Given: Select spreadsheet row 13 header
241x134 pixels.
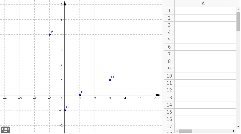Looking at the screenshot, I should (169, 98).
